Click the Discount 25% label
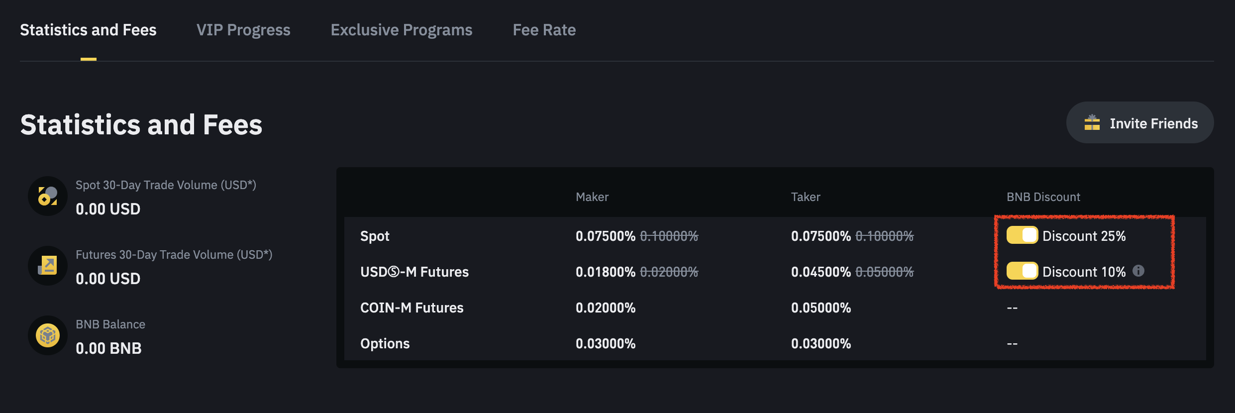Viewport: 1235px width, 413px height. click(1084, 236)
